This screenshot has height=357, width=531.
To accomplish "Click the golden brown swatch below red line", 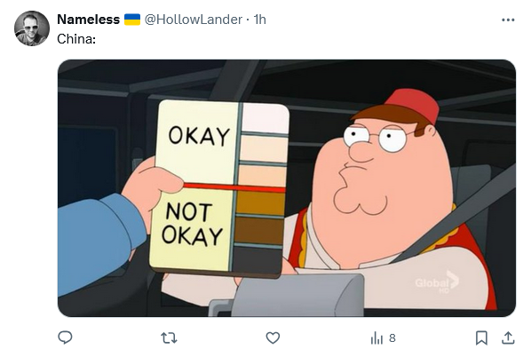I will point(260,203).
